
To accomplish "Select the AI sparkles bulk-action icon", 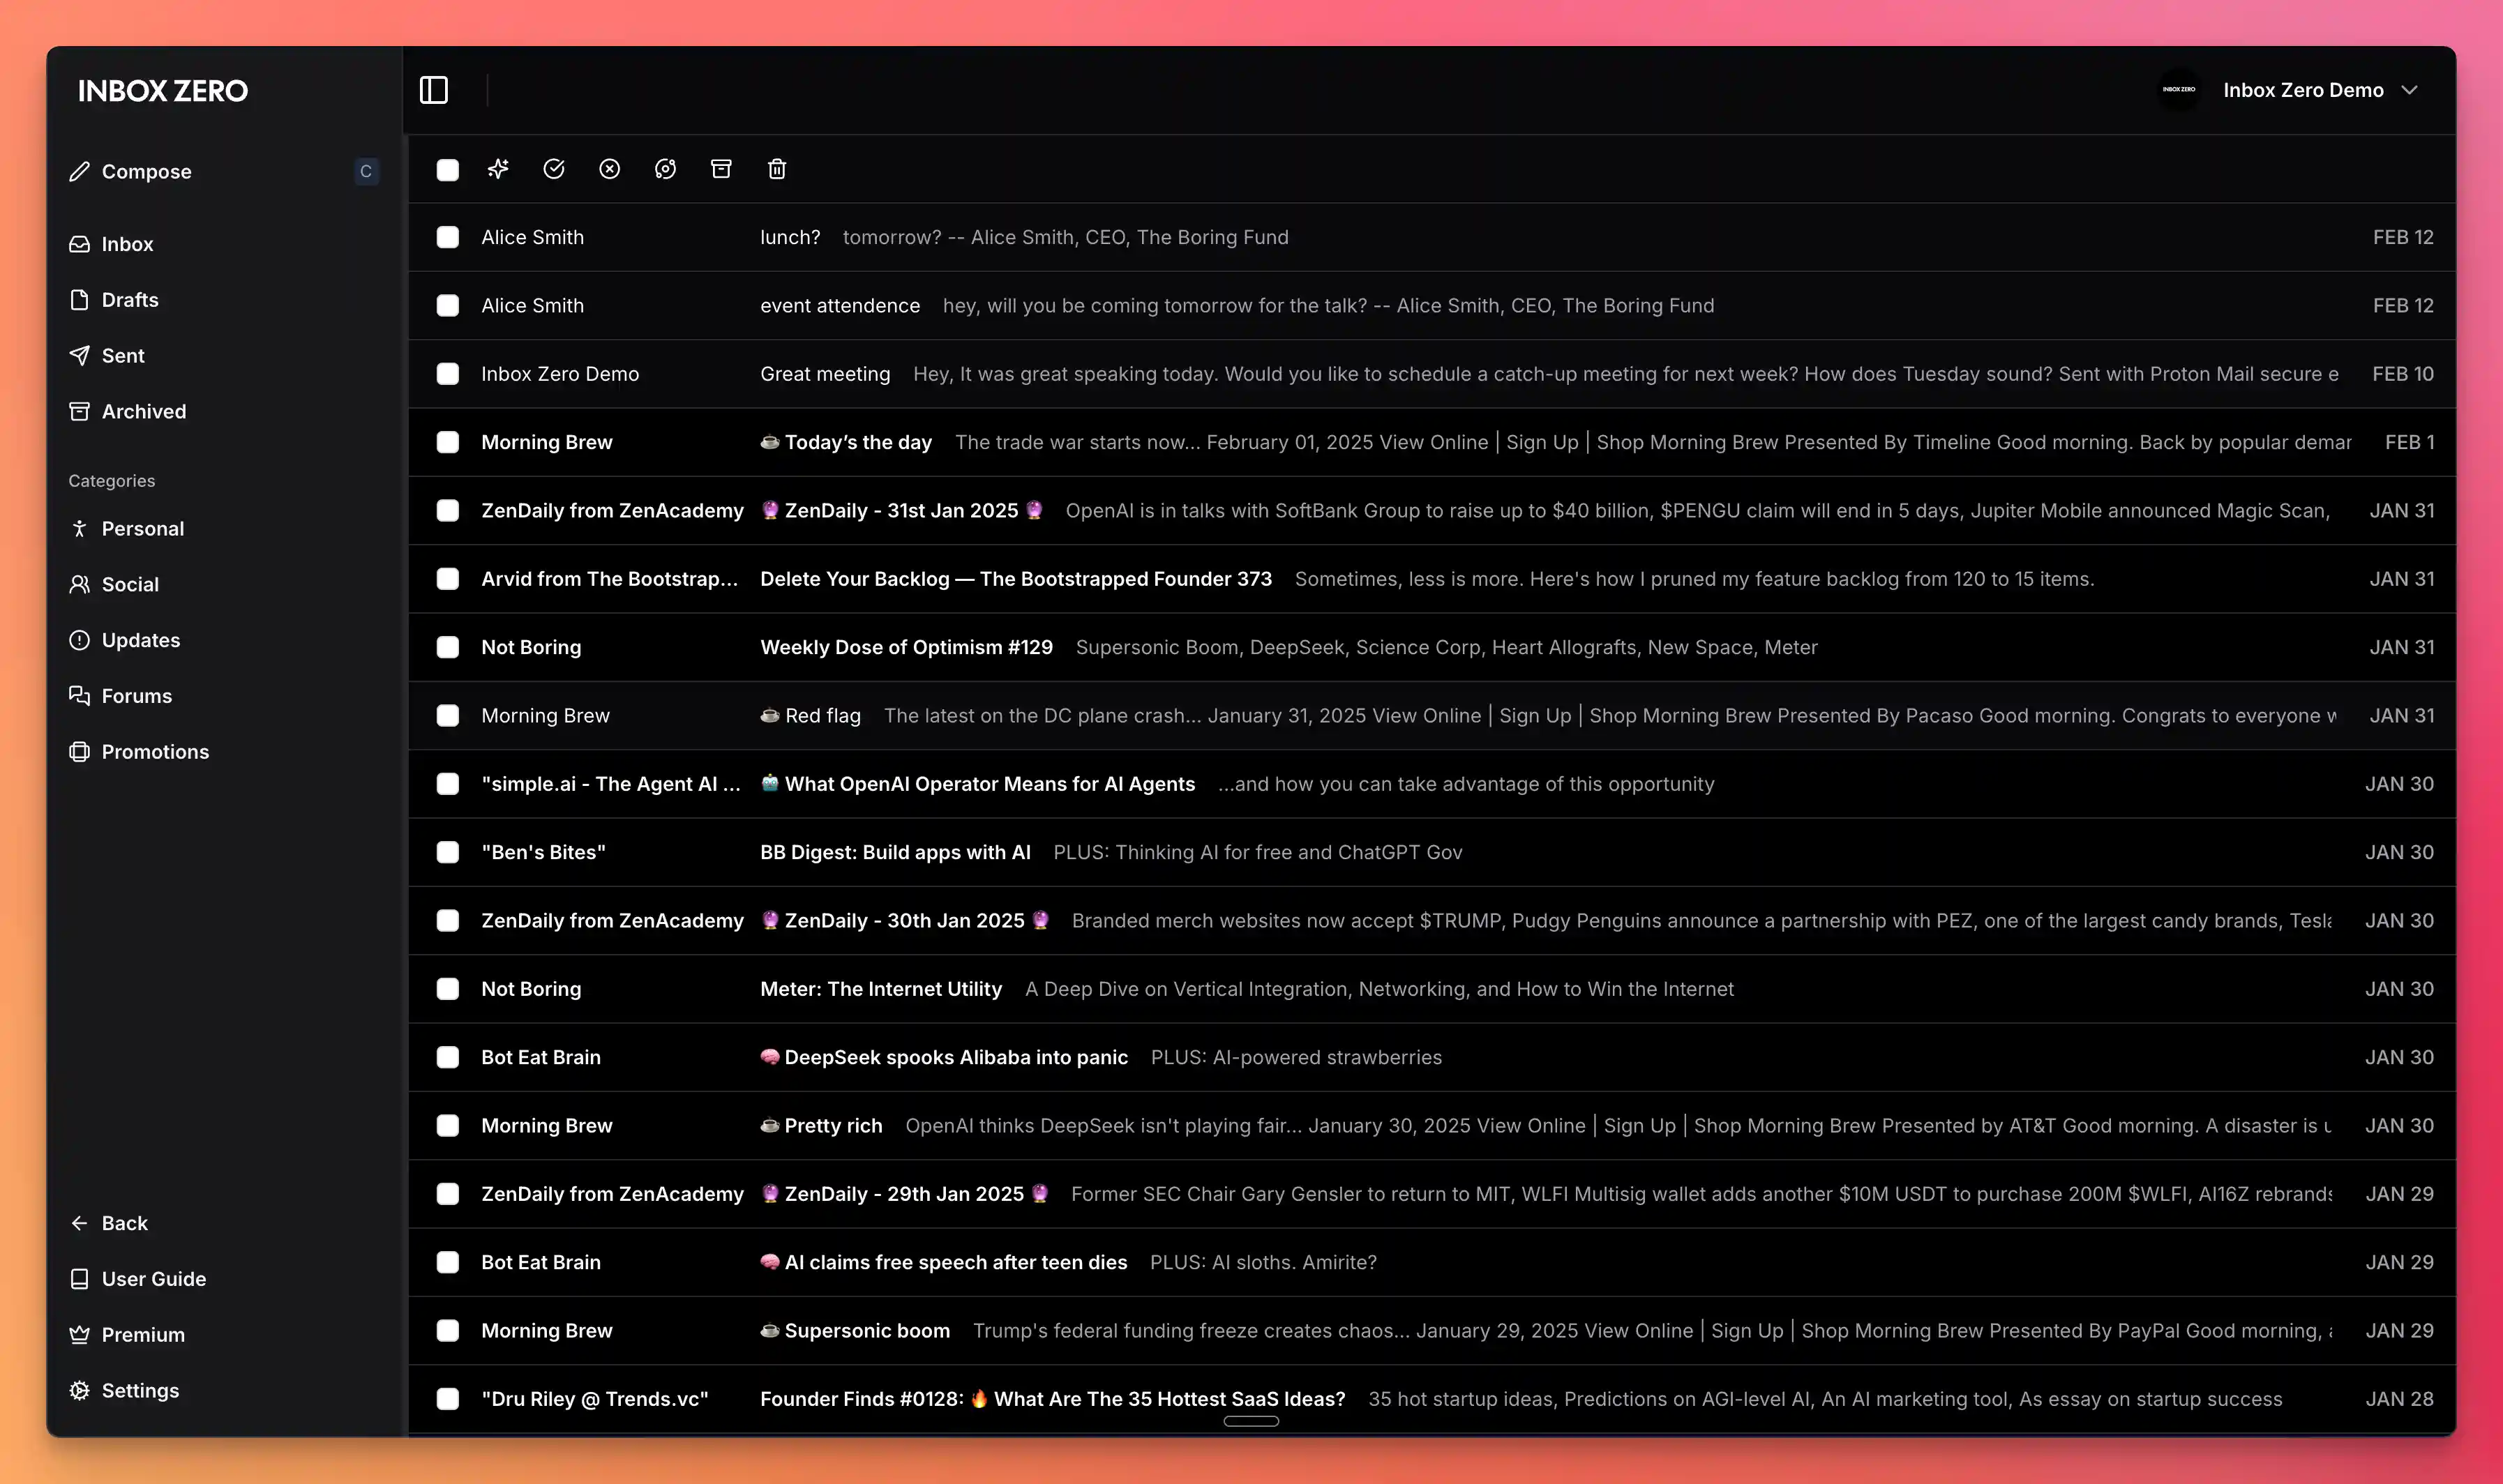I will 498,168.
